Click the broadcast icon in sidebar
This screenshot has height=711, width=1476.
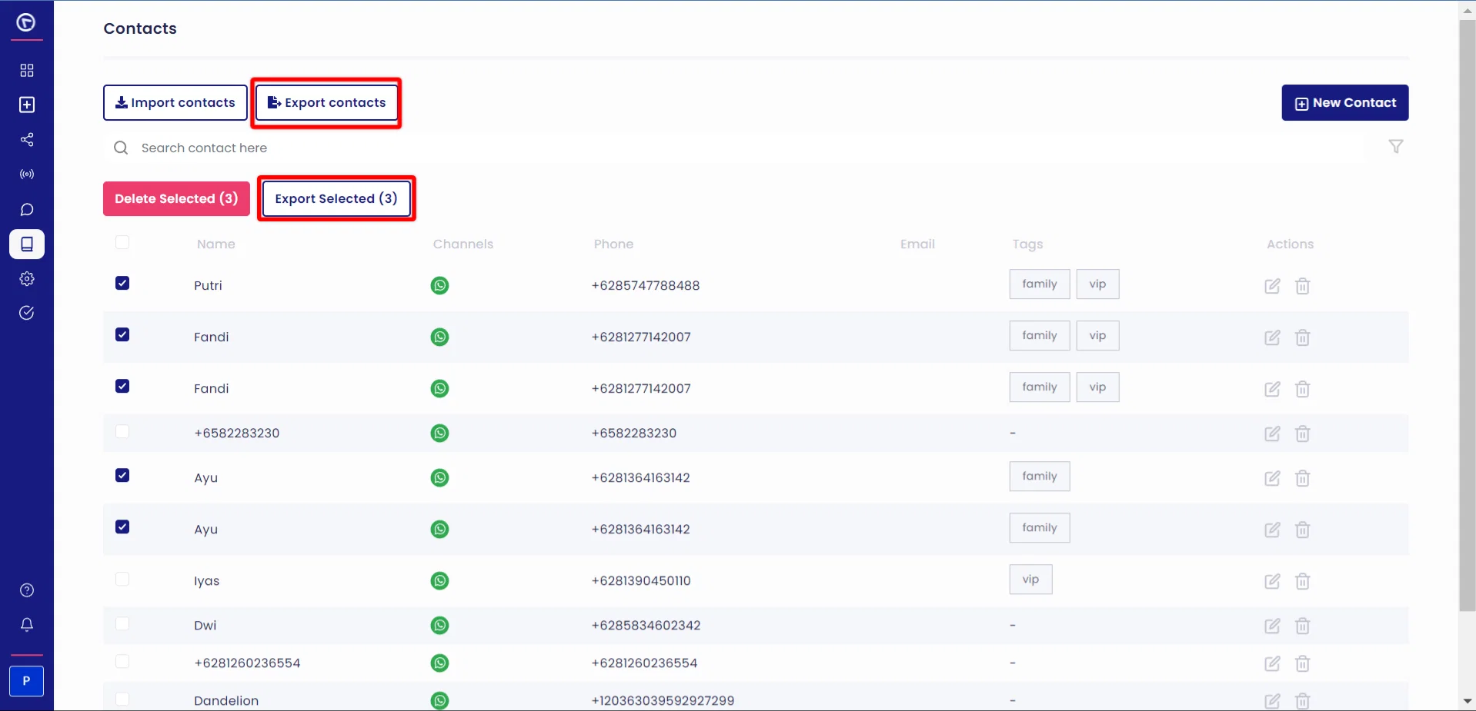click(x=27, y=174)
